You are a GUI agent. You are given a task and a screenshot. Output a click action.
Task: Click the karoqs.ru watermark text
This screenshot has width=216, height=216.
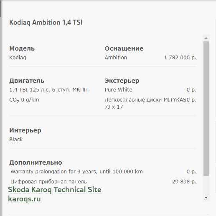pos(24,199)
